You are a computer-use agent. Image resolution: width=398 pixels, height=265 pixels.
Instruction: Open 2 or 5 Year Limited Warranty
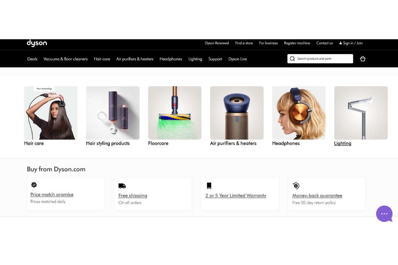(236, 195)
